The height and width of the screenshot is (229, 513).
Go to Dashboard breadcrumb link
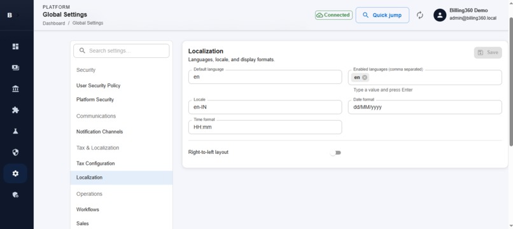pyautogui.click(x=53, y=24)
